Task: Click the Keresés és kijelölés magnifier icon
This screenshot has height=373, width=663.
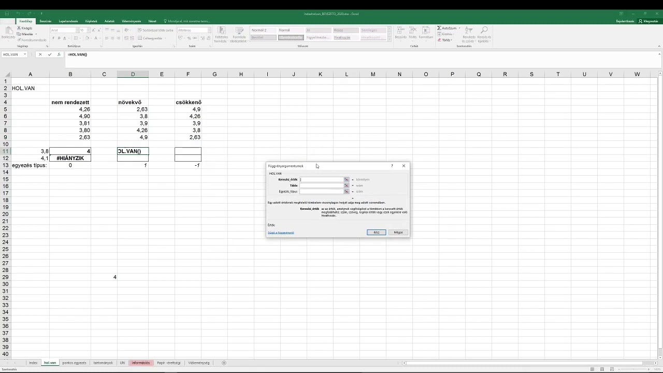Action: [x=484, y=31]
